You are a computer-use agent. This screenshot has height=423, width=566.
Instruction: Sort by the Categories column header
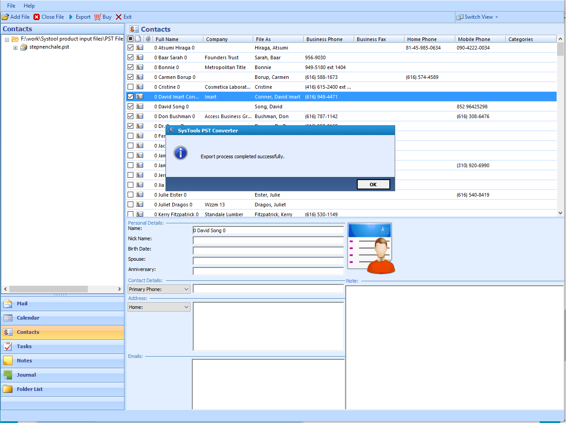[531, 39]
